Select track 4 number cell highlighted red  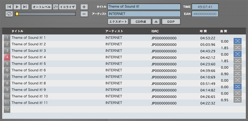pos(7,57)
